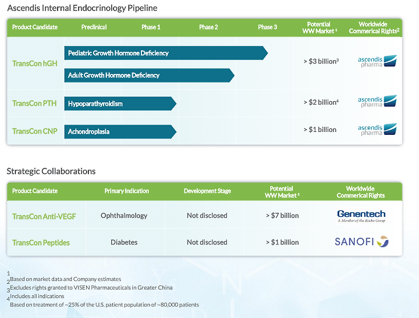
Task: Click the > $2 billion market value
Action: click(321, 102)
